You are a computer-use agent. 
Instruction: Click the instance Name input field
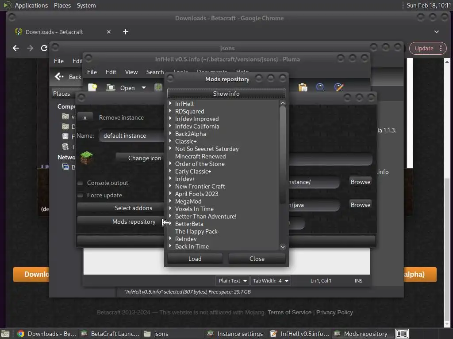pos(132,136)
